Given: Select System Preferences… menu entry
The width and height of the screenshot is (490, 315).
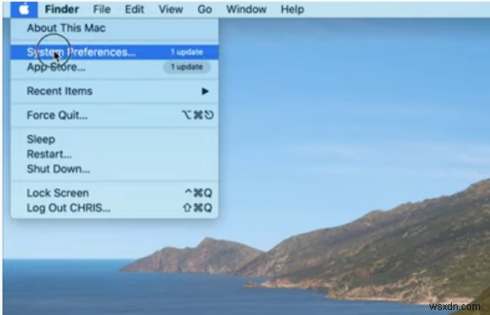Looking at the screenshot, I should (114, 52).
